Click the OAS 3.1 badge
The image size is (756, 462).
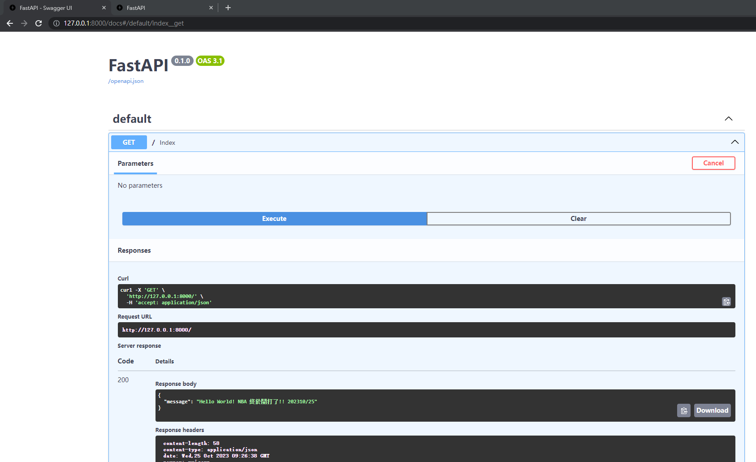pyautogui.click(x=210, y=61)
